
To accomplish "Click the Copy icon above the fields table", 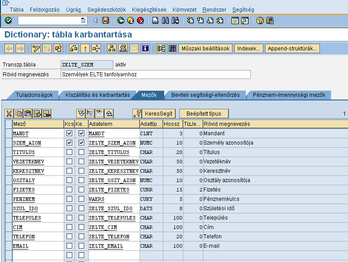I will (18, 114).
